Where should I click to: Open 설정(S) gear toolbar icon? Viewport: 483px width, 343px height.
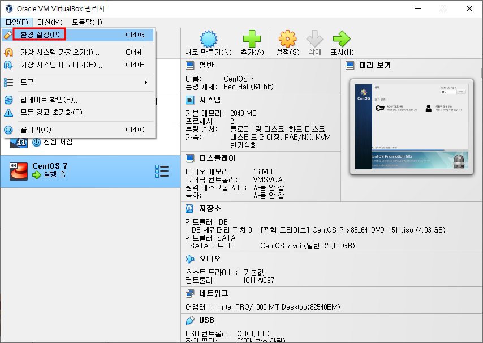[x=288, y=39]
